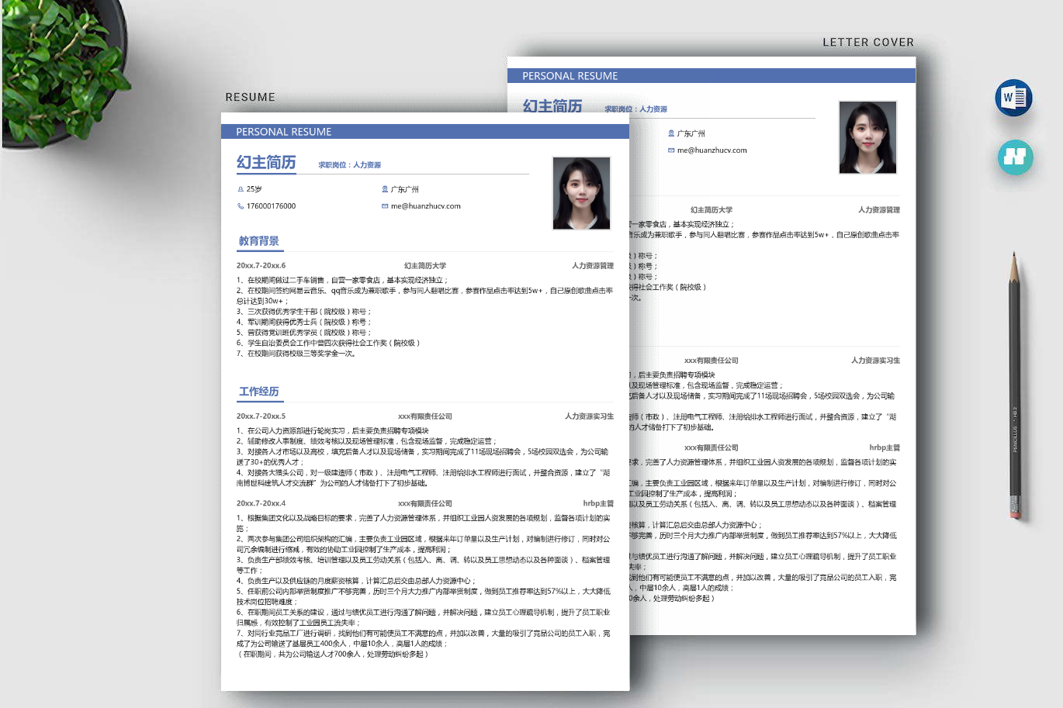Click the teal round app icon below Word

click(1015, 157)
